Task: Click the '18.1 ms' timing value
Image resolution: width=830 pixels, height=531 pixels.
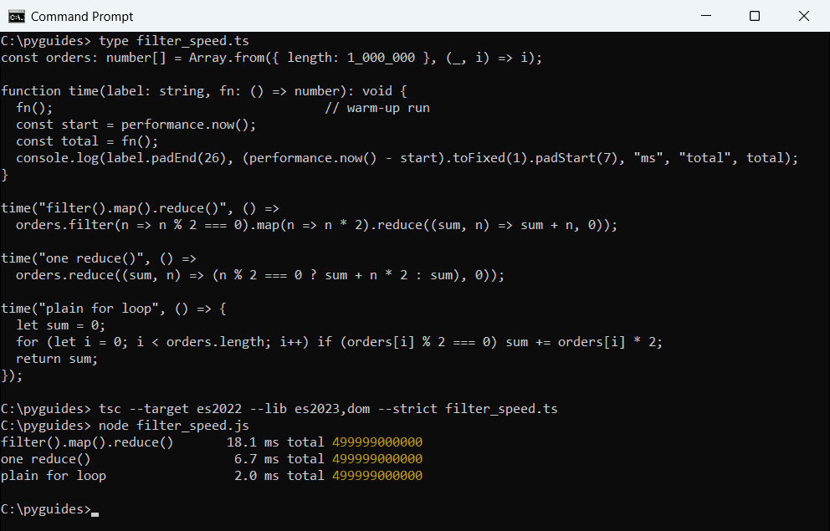Action: [253, 442]
